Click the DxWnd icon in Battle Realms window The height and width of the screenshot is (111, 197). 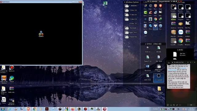click(x=41, y=34)
